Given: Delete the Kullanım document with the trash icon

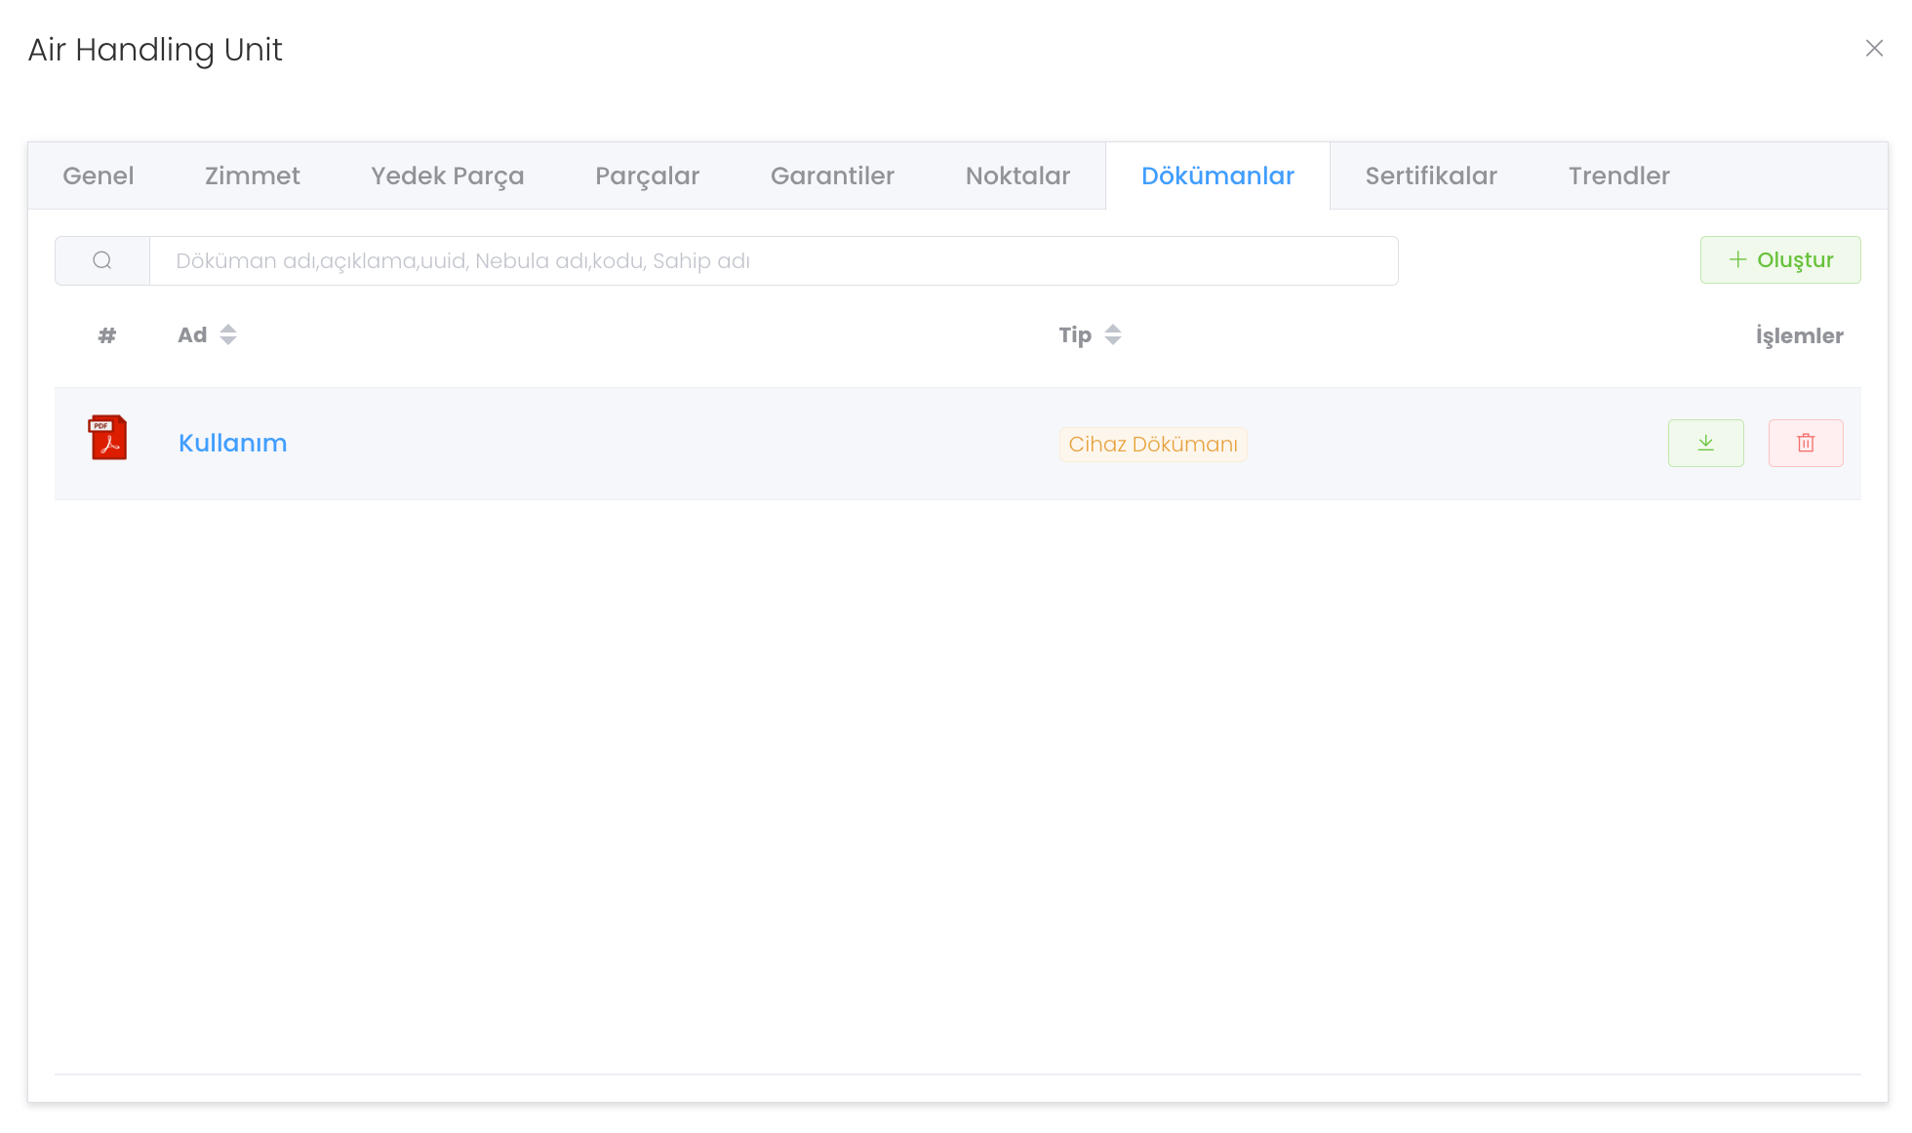Looking at the screenshot, I should click(1805, 444).
